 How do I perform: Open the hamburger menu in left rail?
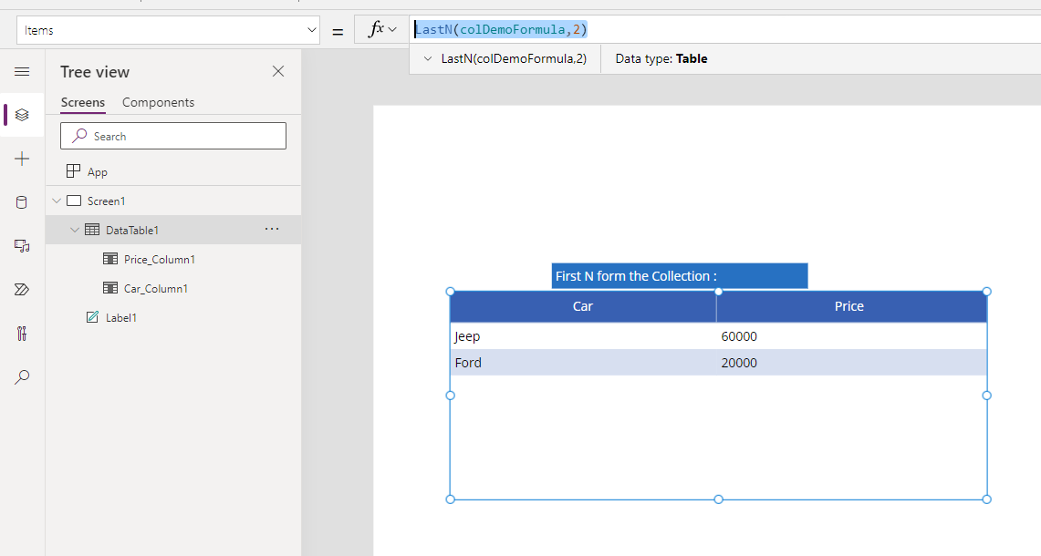(22, 72)
